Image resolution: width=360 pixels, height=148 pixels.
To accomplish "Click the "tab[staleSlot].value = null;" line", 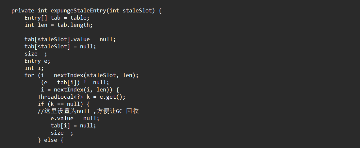I will coord(70,39).
